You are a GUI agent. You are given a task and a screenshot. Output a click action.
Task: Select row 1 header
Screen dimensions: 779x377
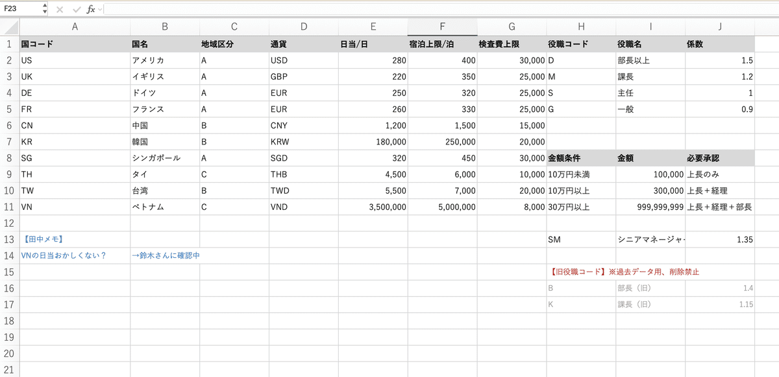(x=10, y=45)
